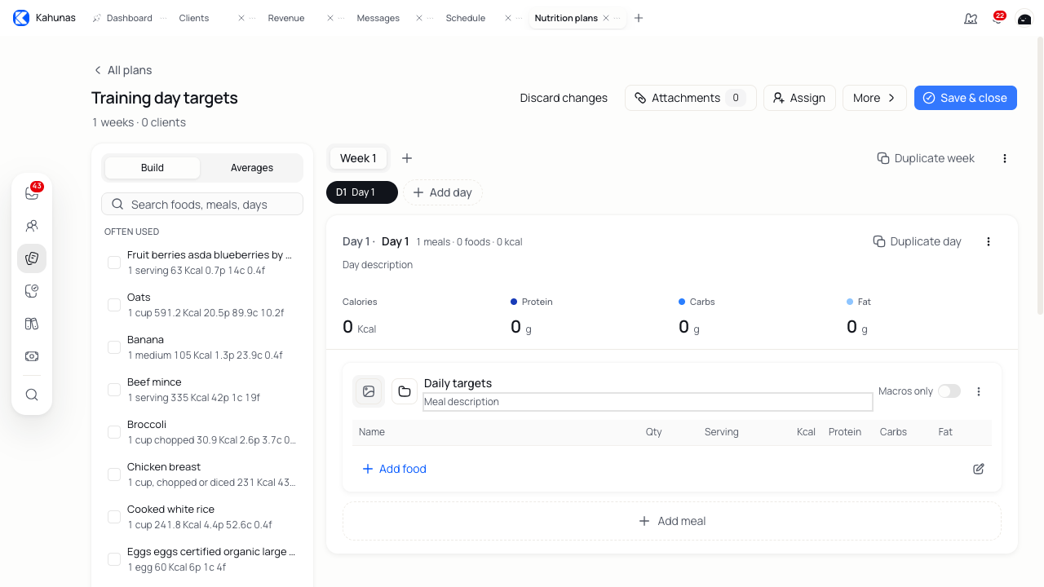Open the user profile avatar
This screenshot has width=1044, height=587.
coord(1024,18)
